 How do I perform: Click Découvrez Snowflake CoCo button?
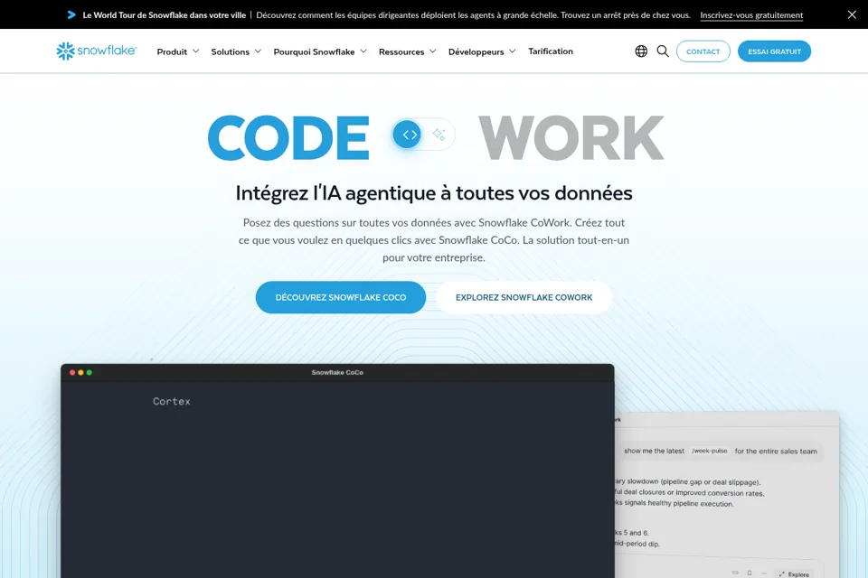341,297
